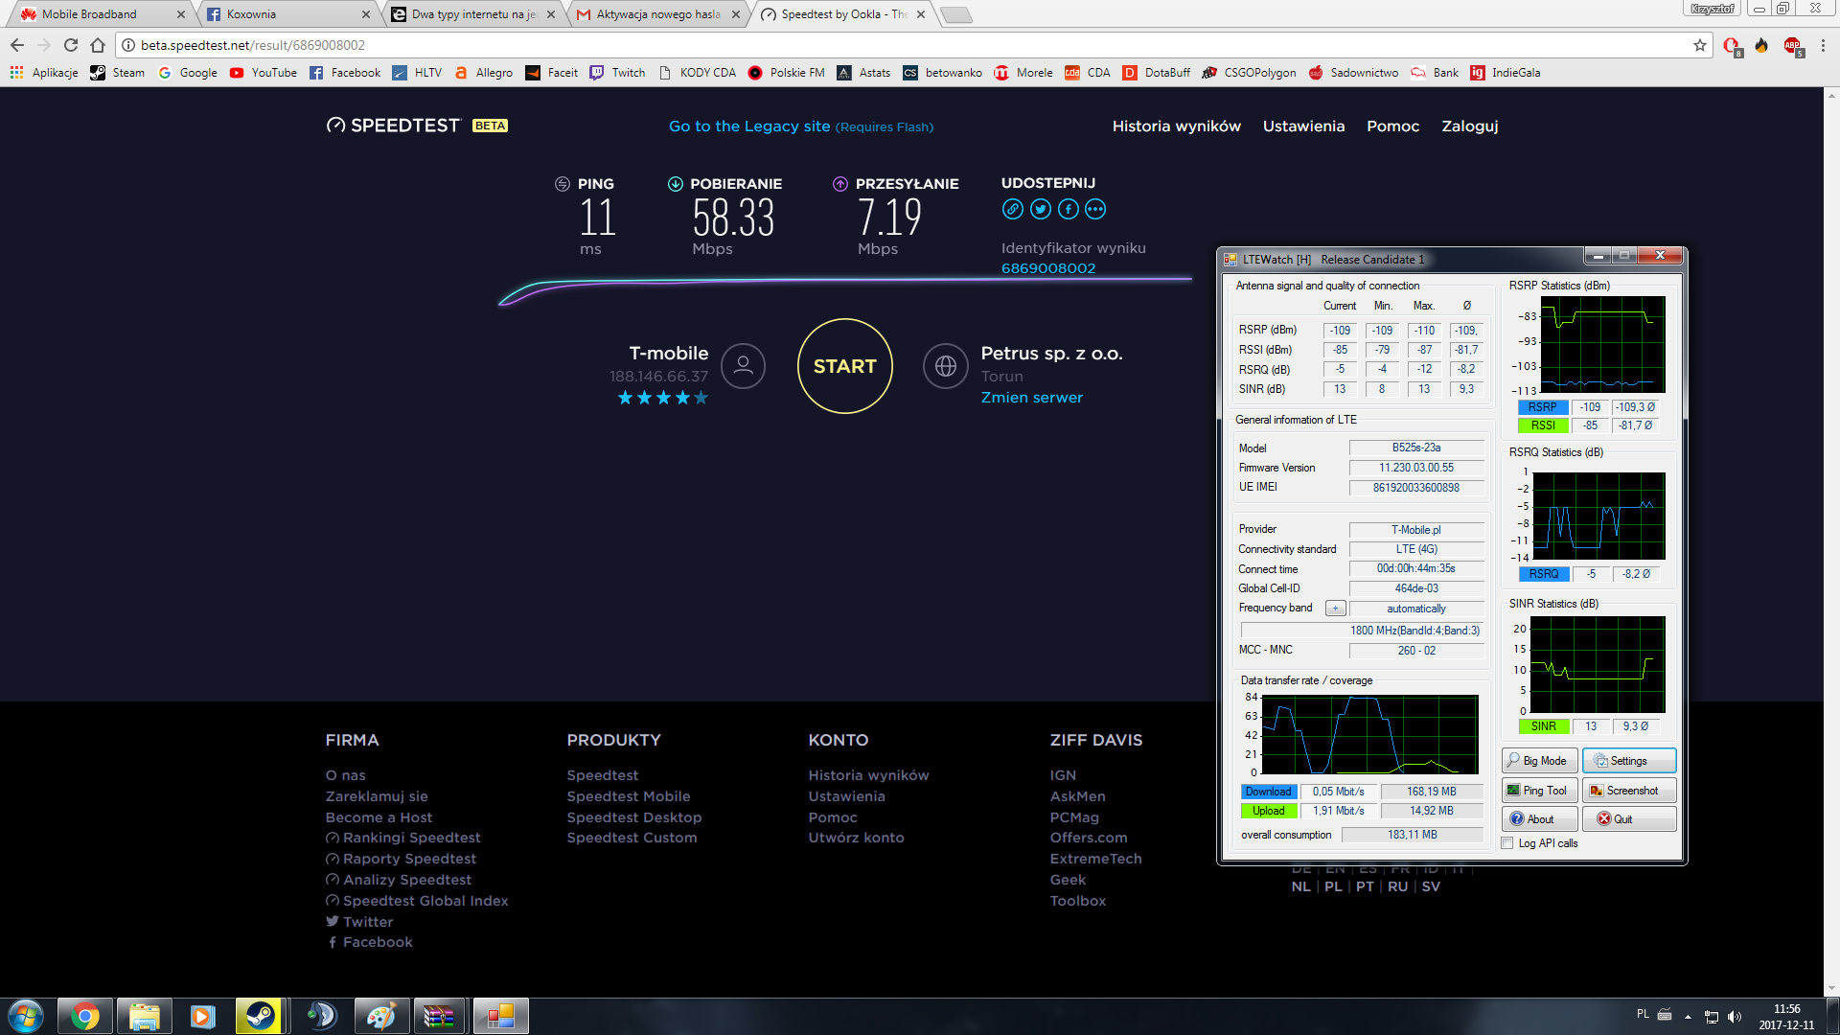Click the Speedtest logo
Image resolution: width=1840 pixels, height=1035 pixels.
(x=393, y=126)
